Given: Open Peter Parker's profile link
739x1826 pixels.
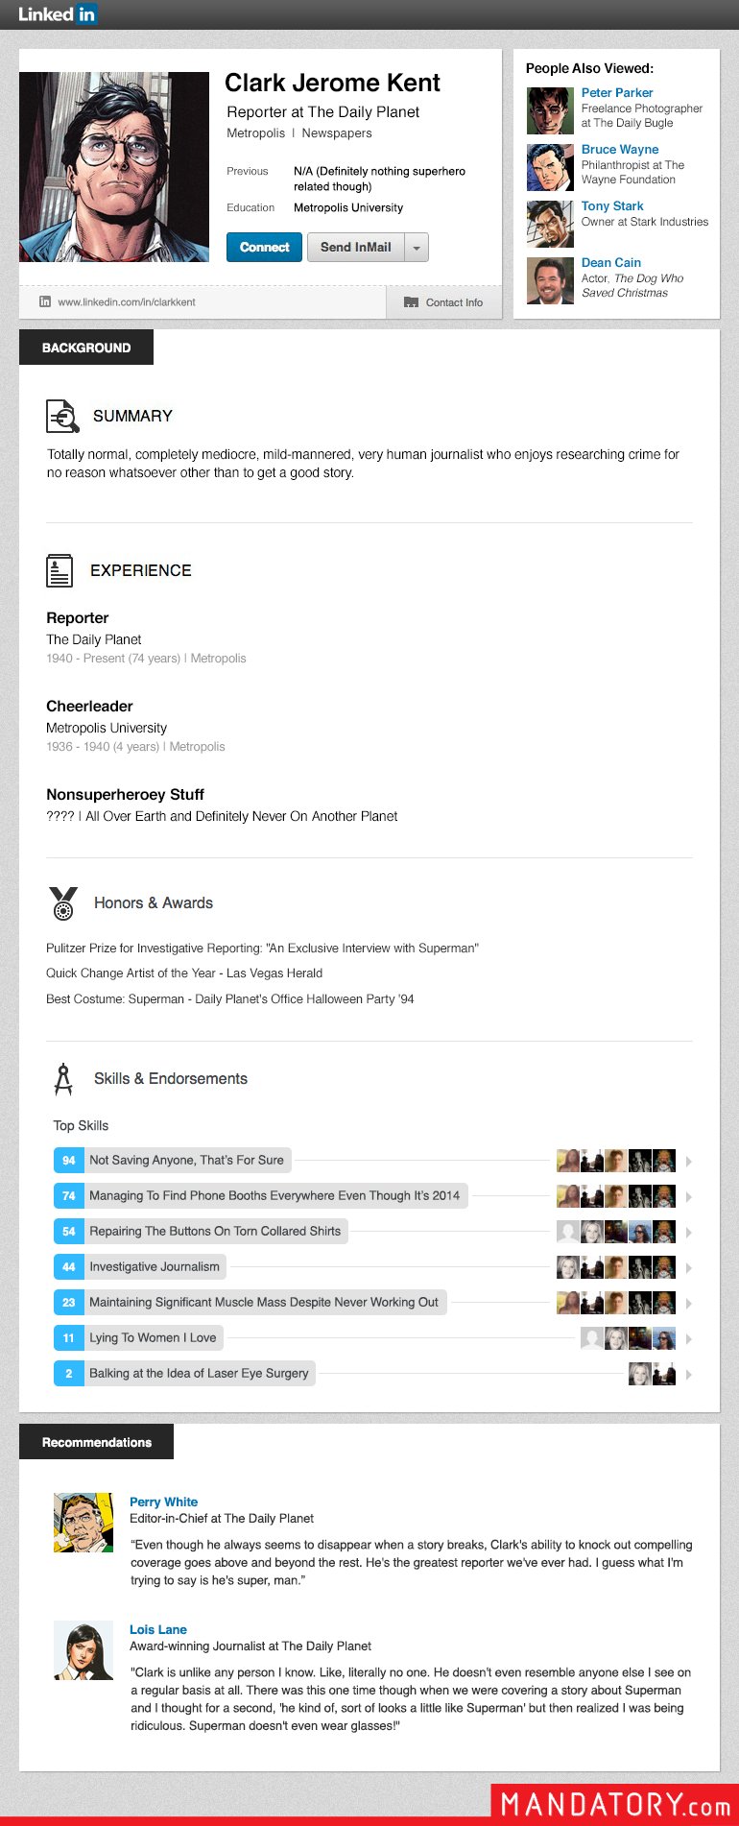Looking at the screenshot, I should pyautogui.click(x=617, y=93).
